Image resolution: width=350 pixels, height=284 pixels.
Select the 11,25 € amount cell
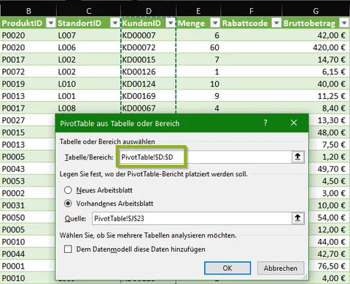[316, 96]
